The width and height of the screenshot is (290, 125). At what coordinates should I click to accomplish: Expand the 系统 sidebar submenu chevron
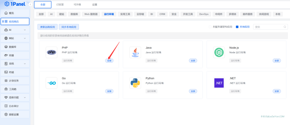[x=25, y=64]
